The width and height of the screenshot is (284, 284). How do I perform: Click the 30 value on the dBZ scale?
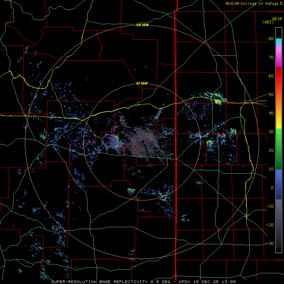pyautogui.click(x=271, y=132)
